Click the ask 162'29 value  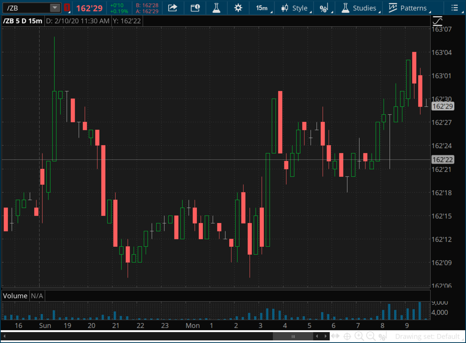coord(147,11)
